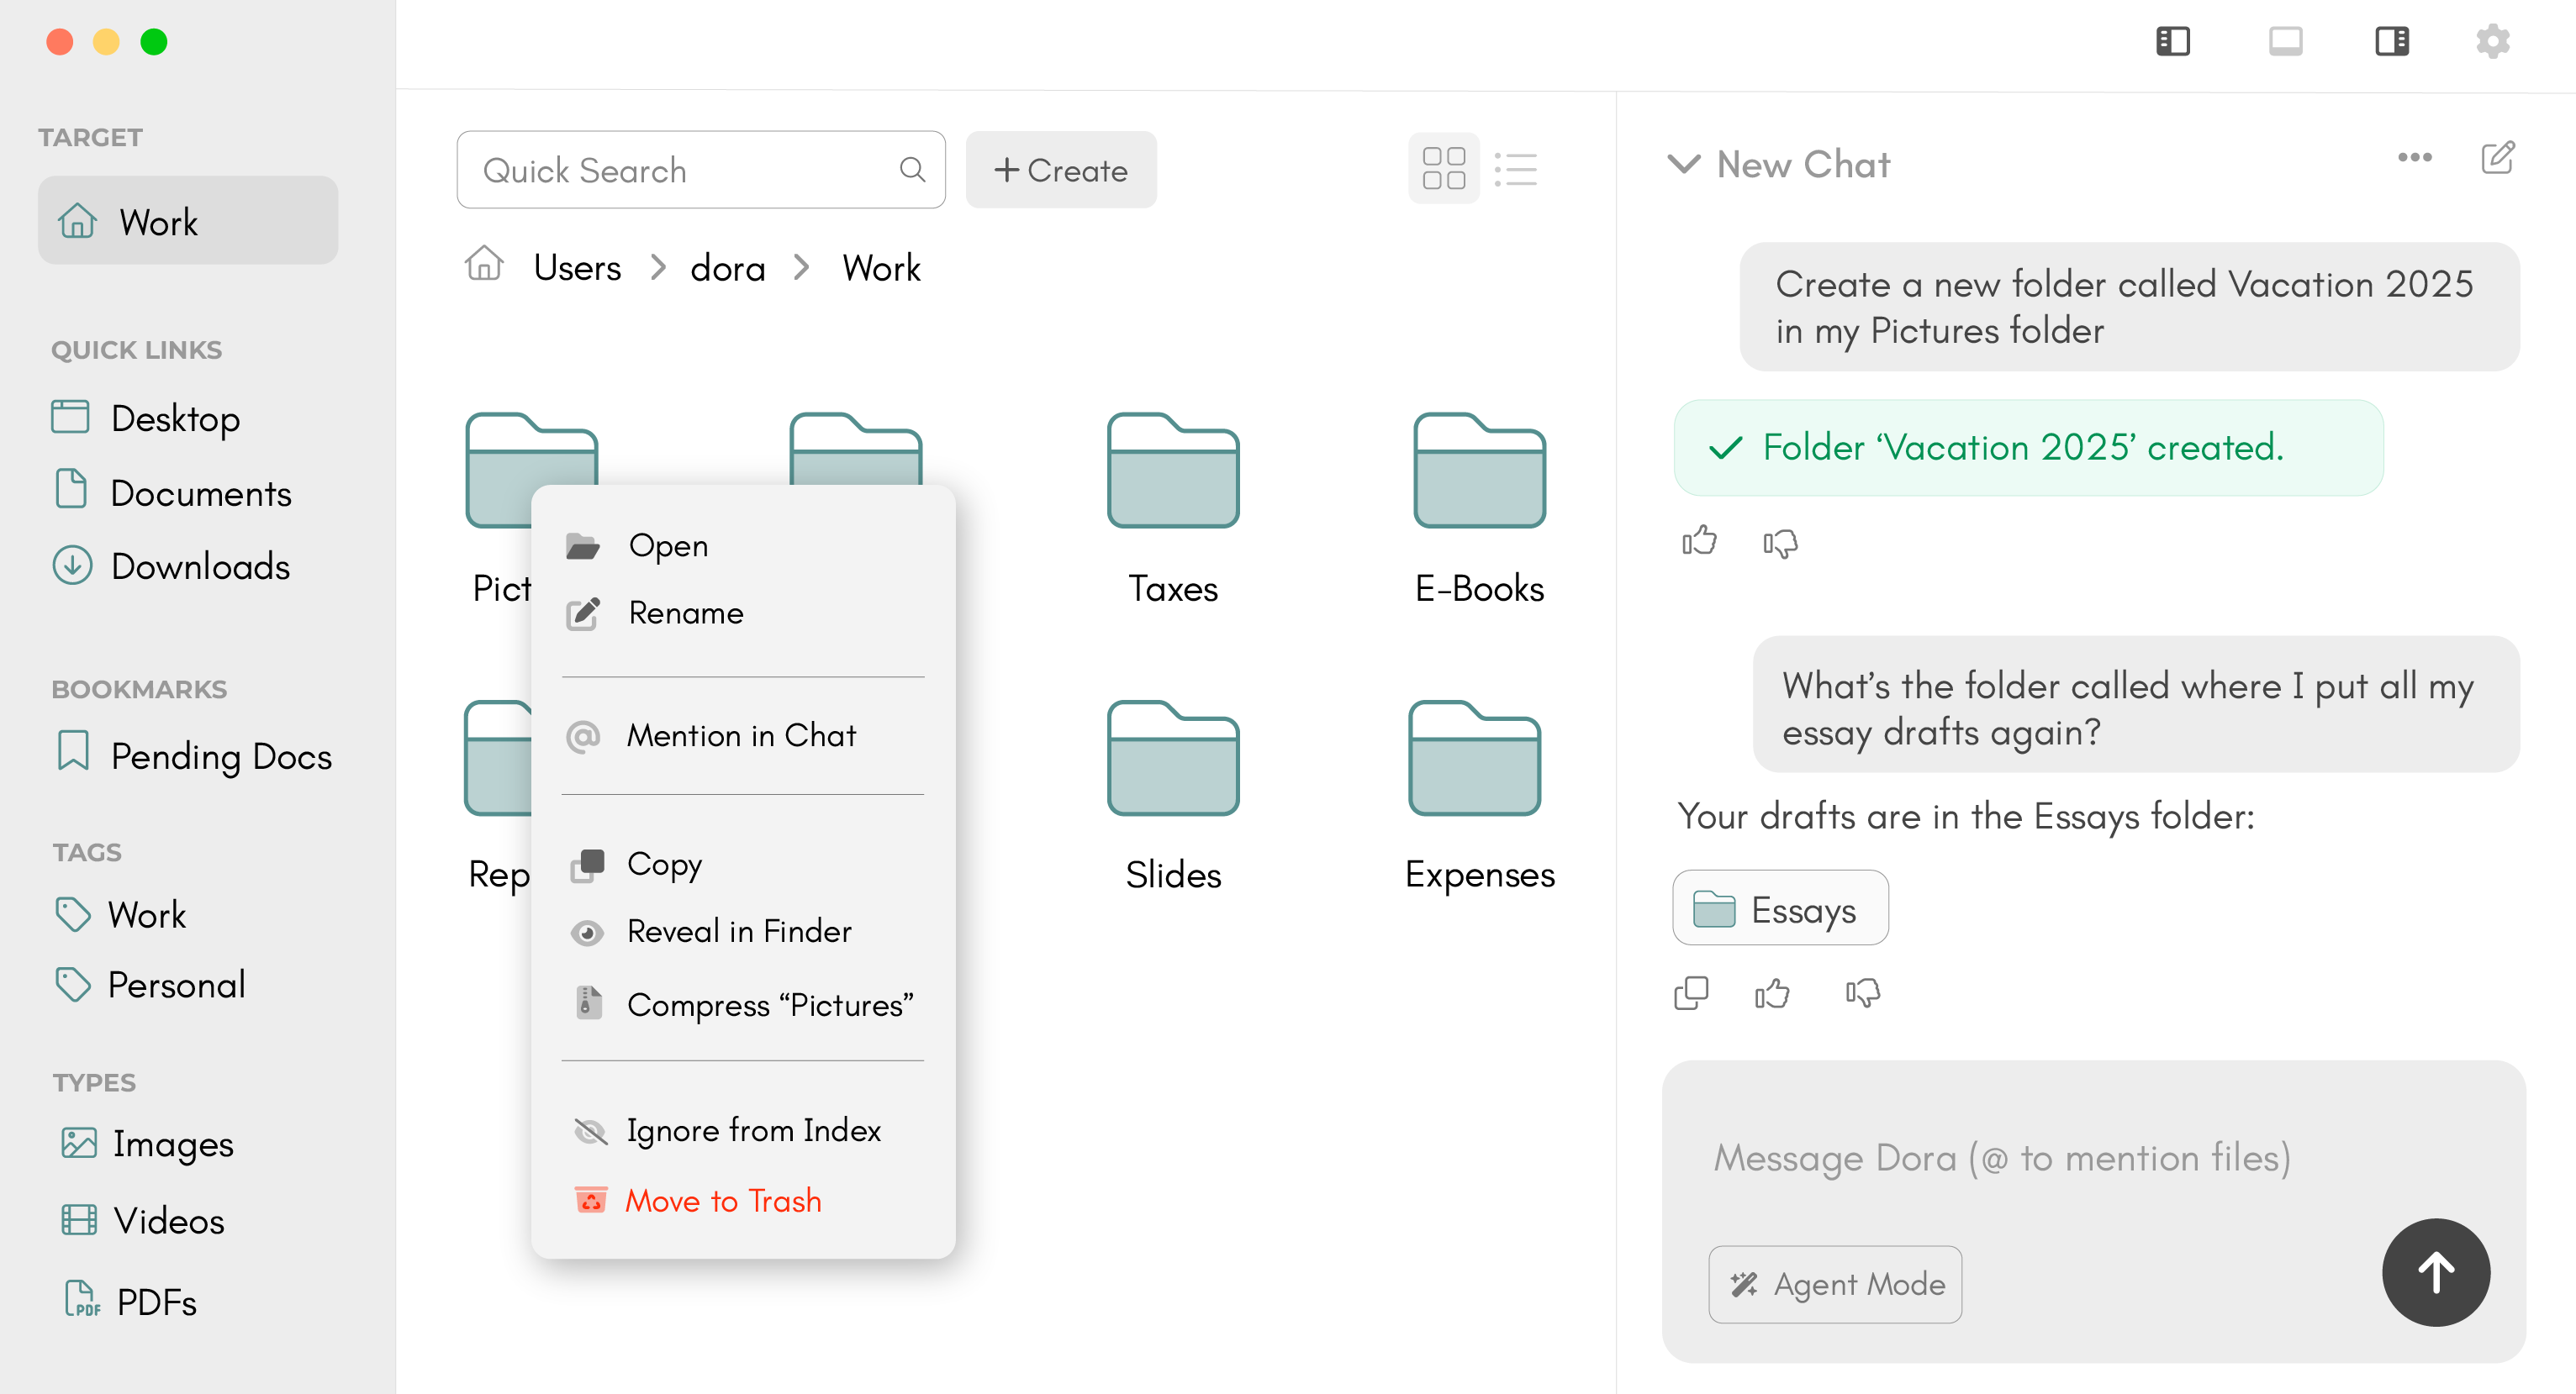Enable Agent Mode button
This screenshot has width=2576, height=1394.
(x=1834, y=1283)
